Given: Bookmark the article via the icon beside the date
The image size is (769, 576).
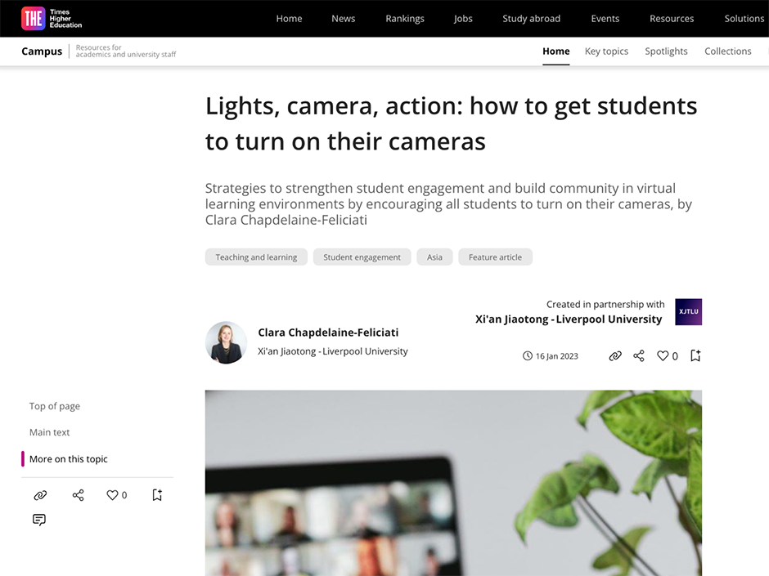Looking at the screenshot, I should coord(695,355).
